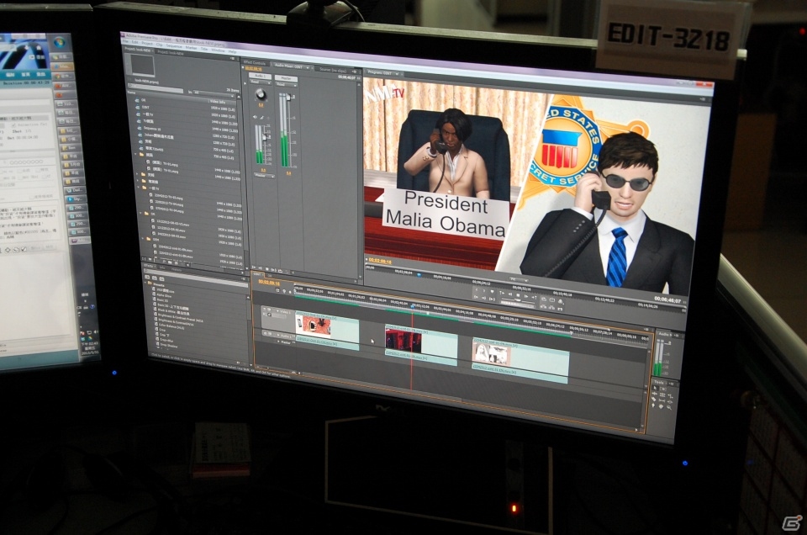Collapse the Presets folder in Effects panel
The width and height of the screenshot is (807, 535).
[145, 283]
